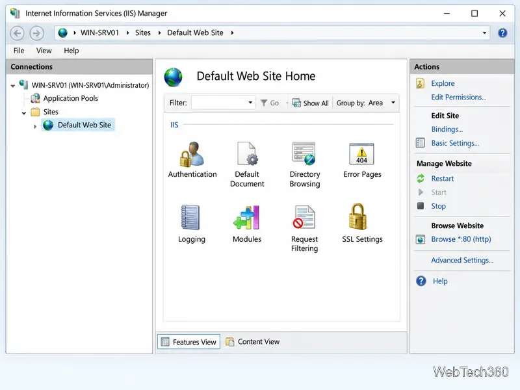Click the Sites folder icon

pos(35,112)
